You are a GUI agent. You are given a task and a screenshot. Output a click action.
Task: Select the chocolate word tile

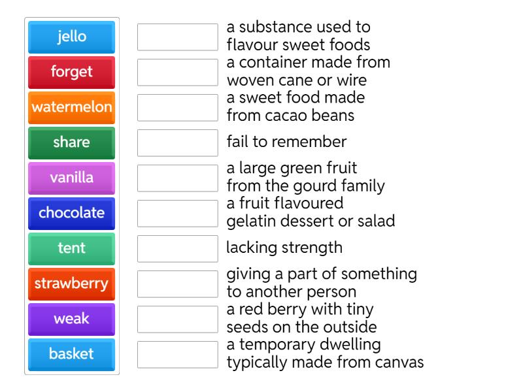coord(71,213)
